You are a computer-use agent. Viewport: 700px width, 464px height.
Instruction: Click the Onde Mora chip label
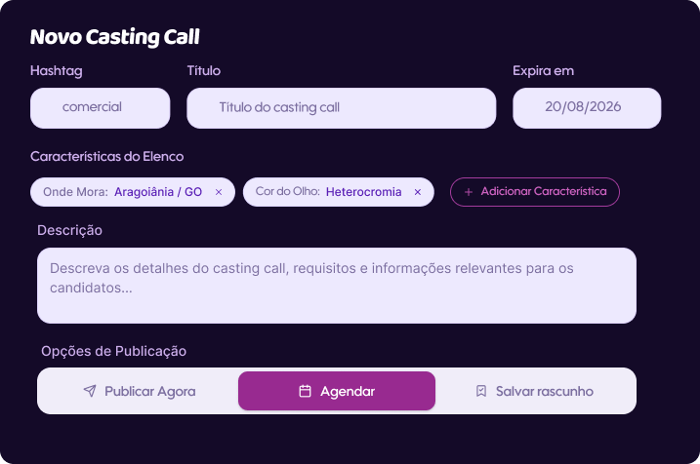click(x=75, y=192)
